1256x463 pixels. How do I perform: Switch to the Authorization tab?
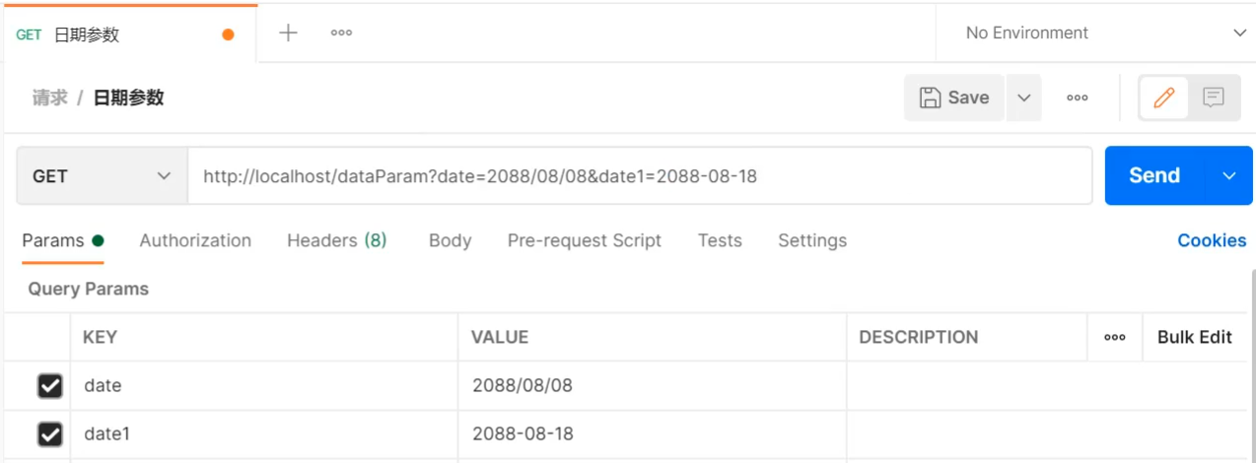point(195,240)
